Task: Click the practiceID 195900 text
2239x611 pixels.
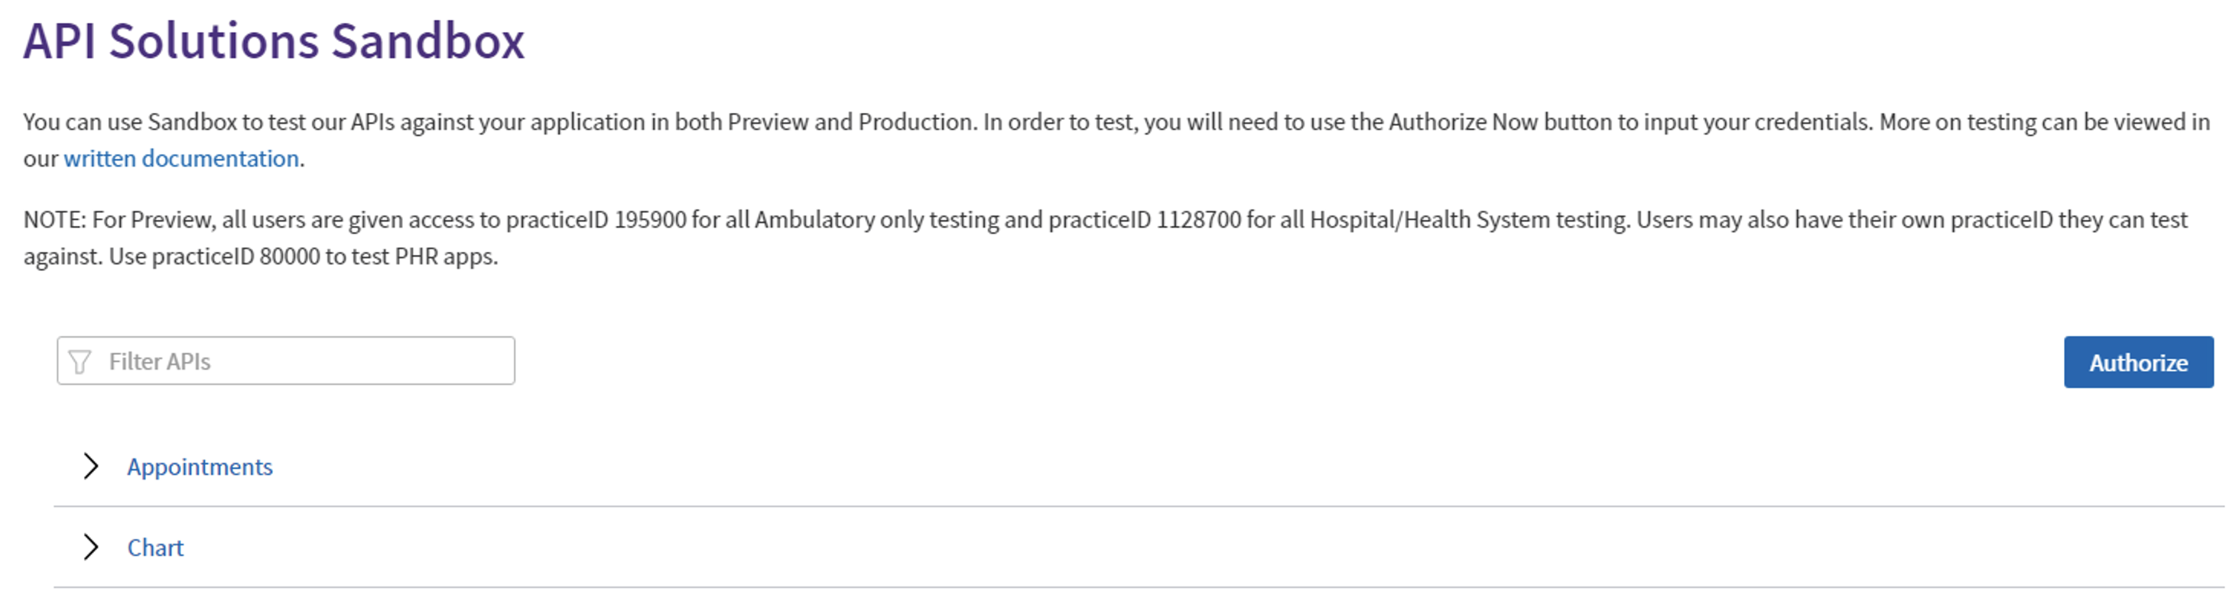Action: (x=596, y=220)
